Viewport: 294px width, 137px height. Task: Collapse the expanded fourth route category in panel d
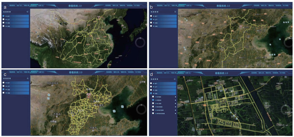153,93
